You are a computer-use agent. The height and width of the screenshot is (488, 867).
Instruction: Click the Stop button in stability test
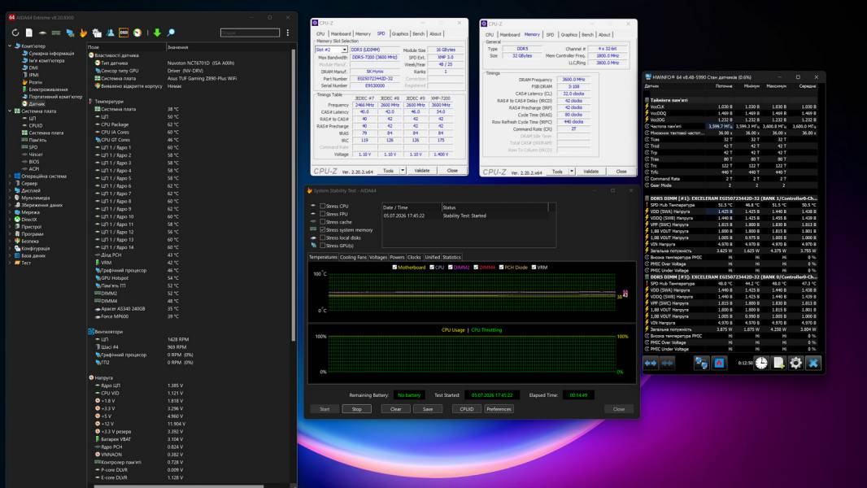(x=357, y=410)
